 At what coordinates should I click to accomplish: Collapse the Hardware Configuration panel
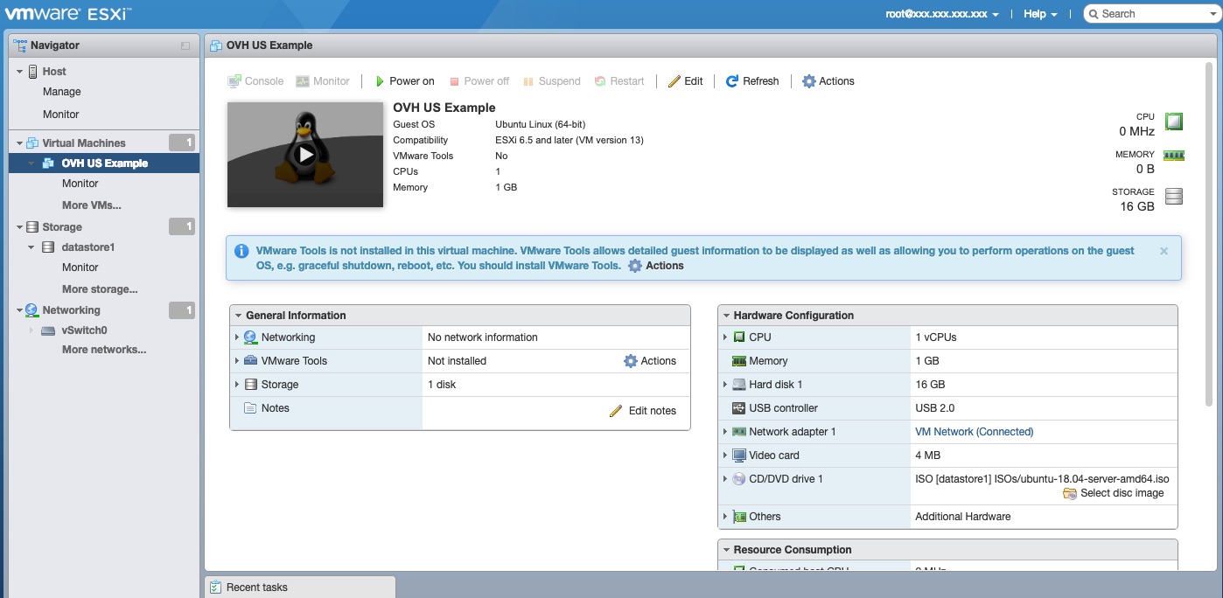point(725,316)
